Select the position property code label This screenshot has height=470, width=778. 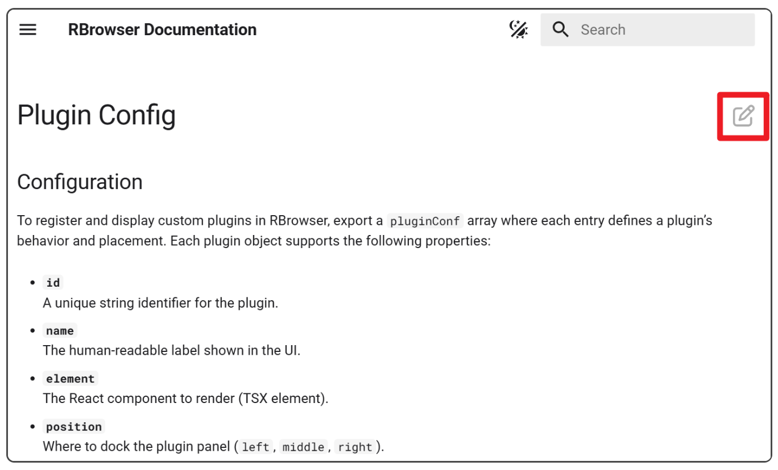tap(74, 427)
